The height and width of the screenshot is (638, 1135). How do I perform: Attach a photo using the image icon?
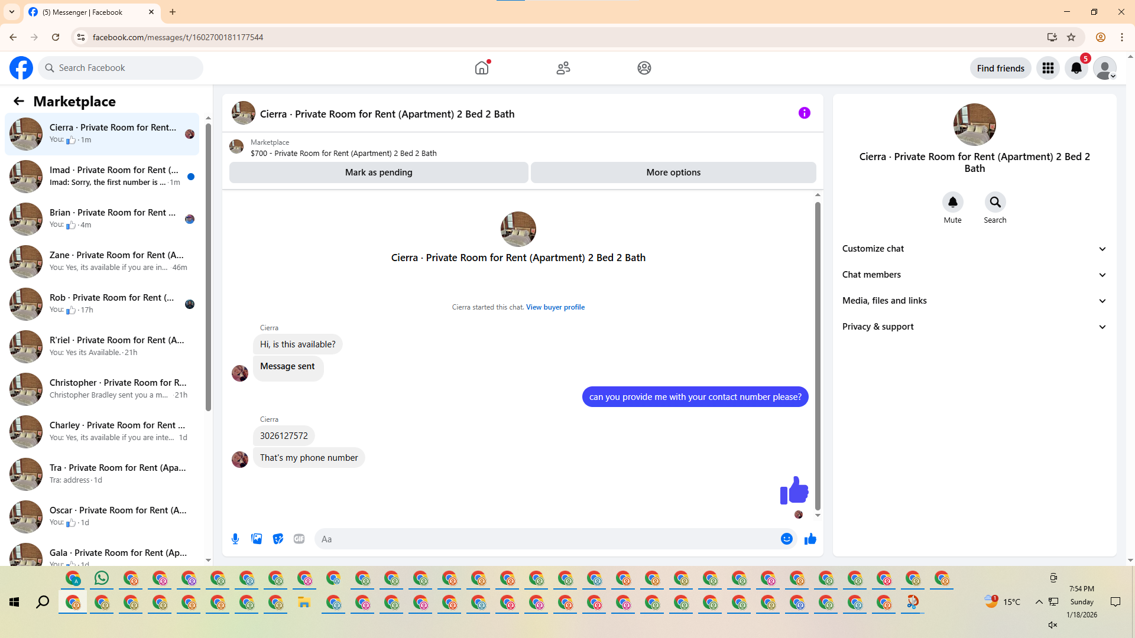pos(257,539)
